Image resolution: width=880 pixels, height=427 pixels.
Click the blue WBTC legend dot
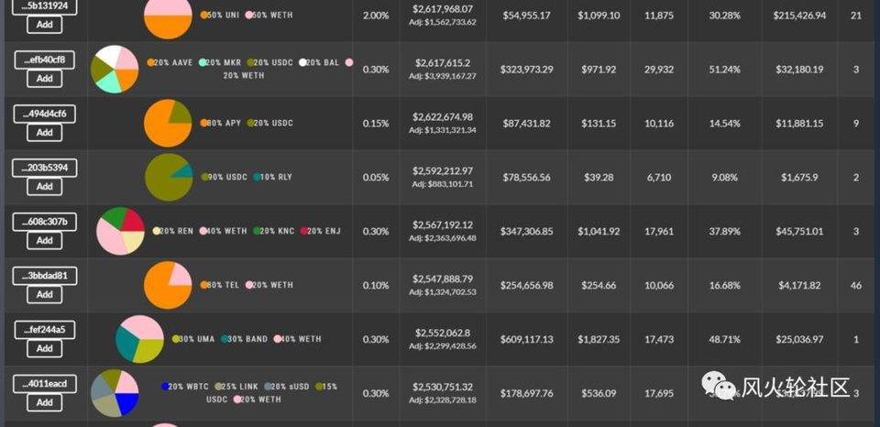(165, 387)
